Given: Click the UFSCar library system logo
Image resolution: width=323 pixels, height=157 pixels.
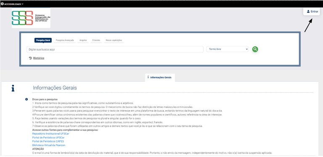Looking at the screenshot, I should (x=31, y=18).
